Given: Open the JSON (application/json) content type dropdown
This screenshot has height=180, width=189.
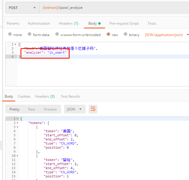Looking at the screenshot, I should (166, 35).
